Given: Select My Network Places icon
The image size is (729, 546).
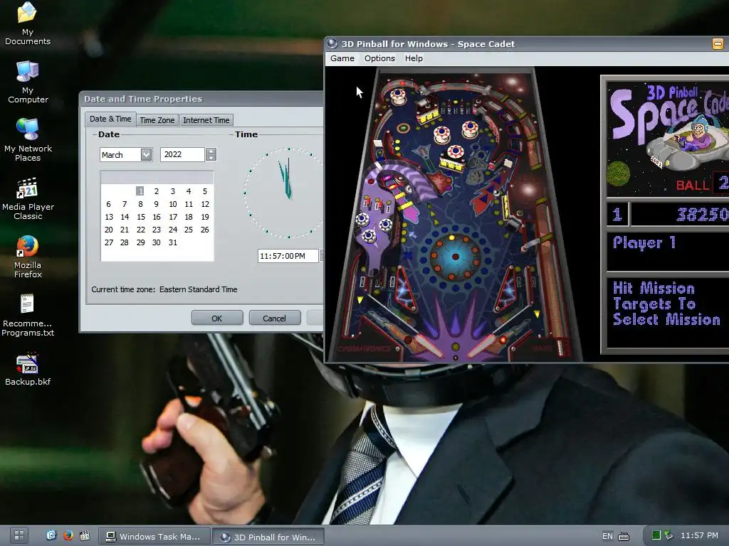Looking at the screenshot, I should (28, 140).
